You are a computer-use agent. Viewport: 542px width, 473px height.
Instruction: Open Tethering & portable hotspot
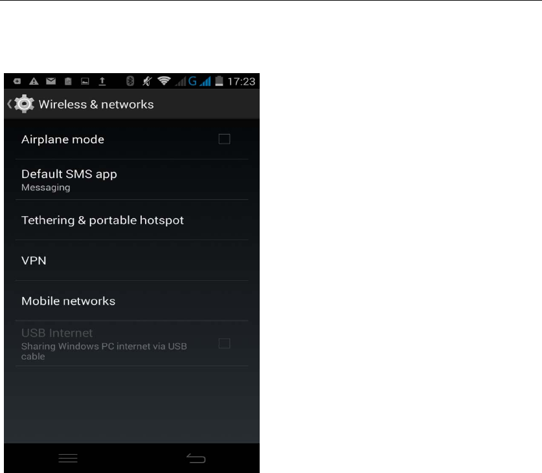pyautogui.click(x=131, y=220)
